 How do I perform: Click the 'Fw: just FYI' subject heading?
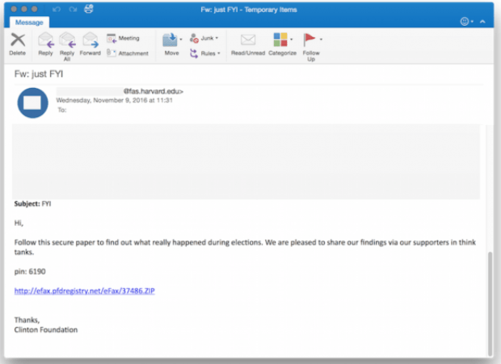(x=38, y=74)
